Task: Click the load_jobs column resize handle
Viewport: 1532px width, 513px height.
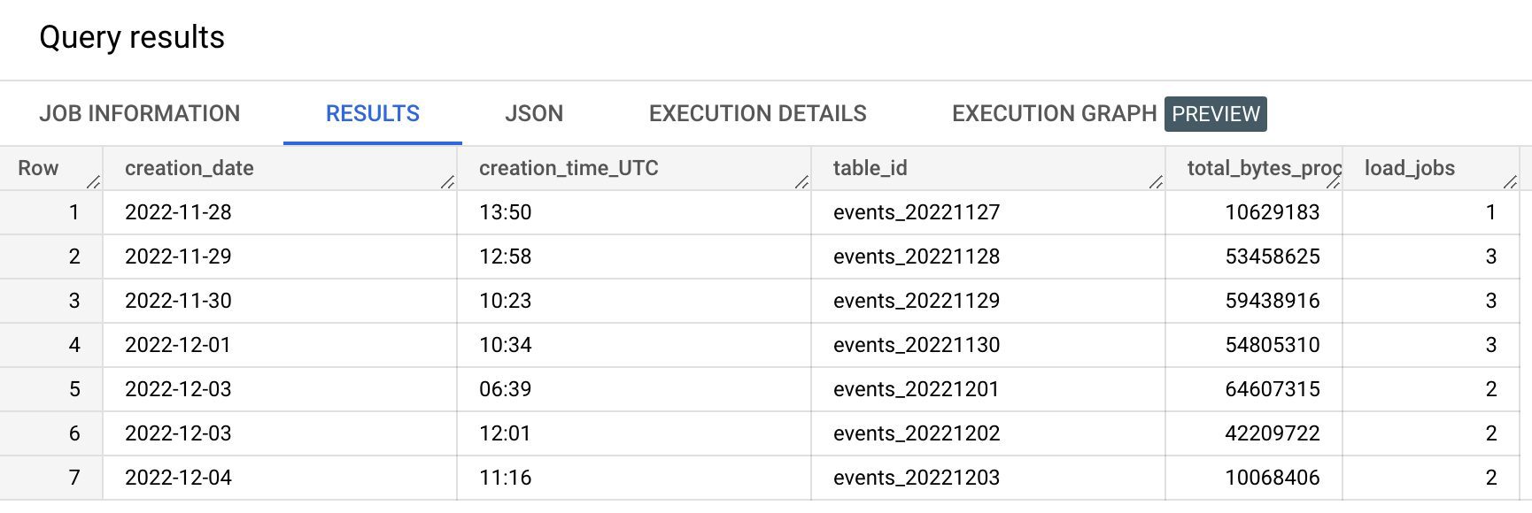Action: tap(1510, 181)
